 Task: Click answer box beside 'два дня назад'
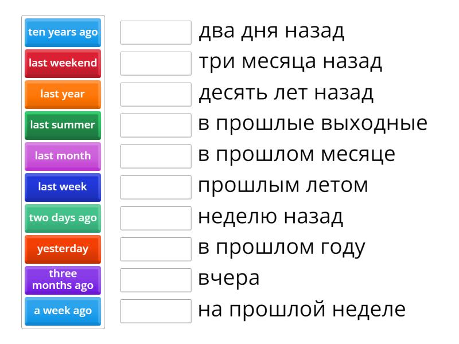[x=156, y=33]
